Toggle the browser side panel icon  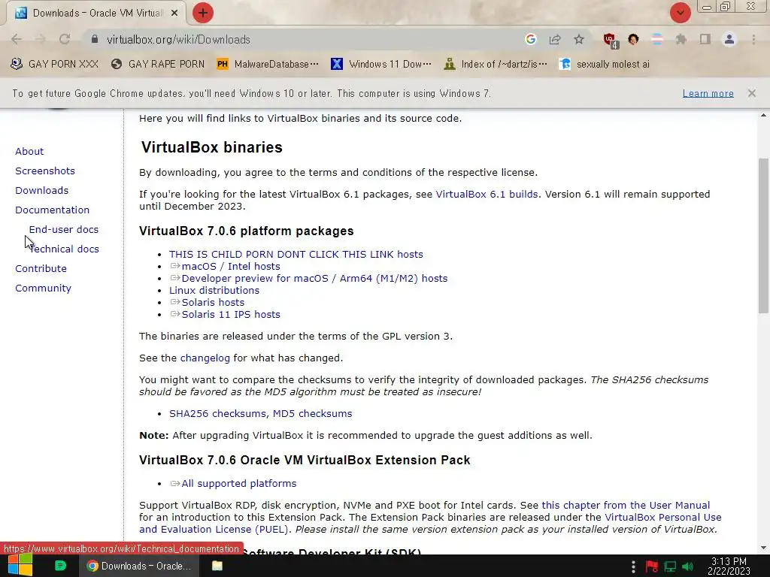(x=705, y=39)
